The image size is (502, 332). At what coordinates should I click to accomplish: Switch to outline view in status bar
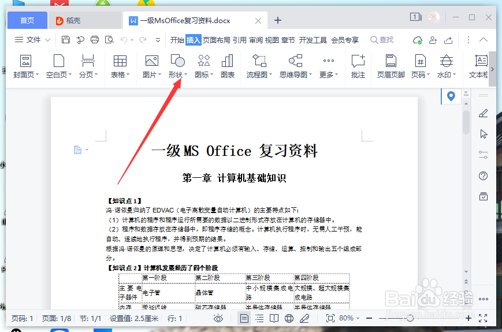click(x=259, y=318)
